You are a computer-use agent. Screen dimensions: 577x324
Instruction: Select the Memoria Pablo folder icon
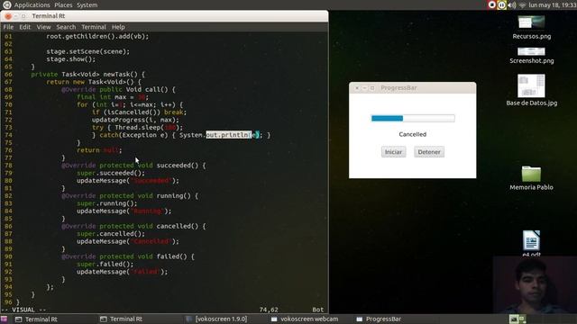tap(531, 178)
